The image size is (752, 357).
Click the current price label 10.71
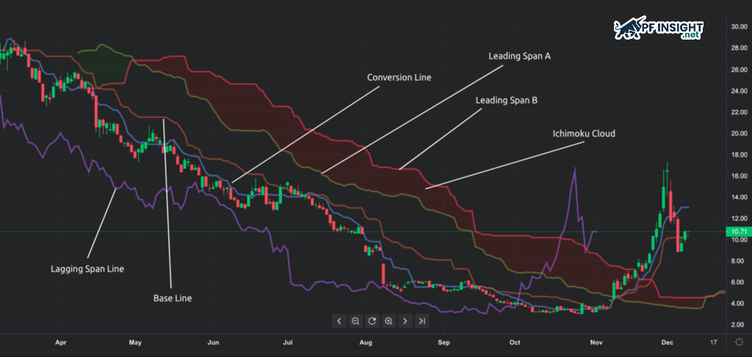[x=735, y=232]
